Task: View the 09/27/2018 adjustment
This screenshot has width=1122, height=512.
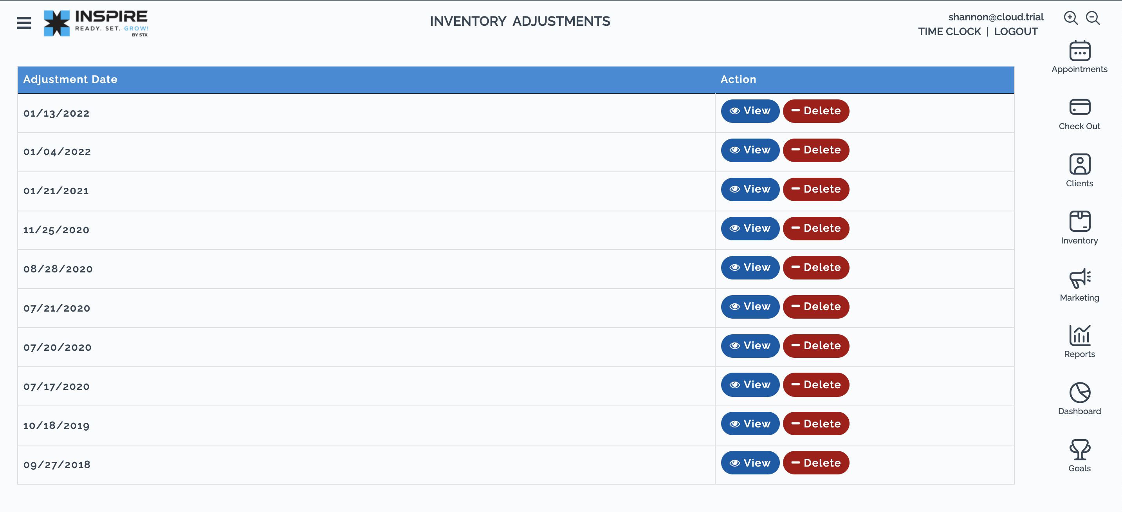Action: pyautogui.click(x=750, y=463)
